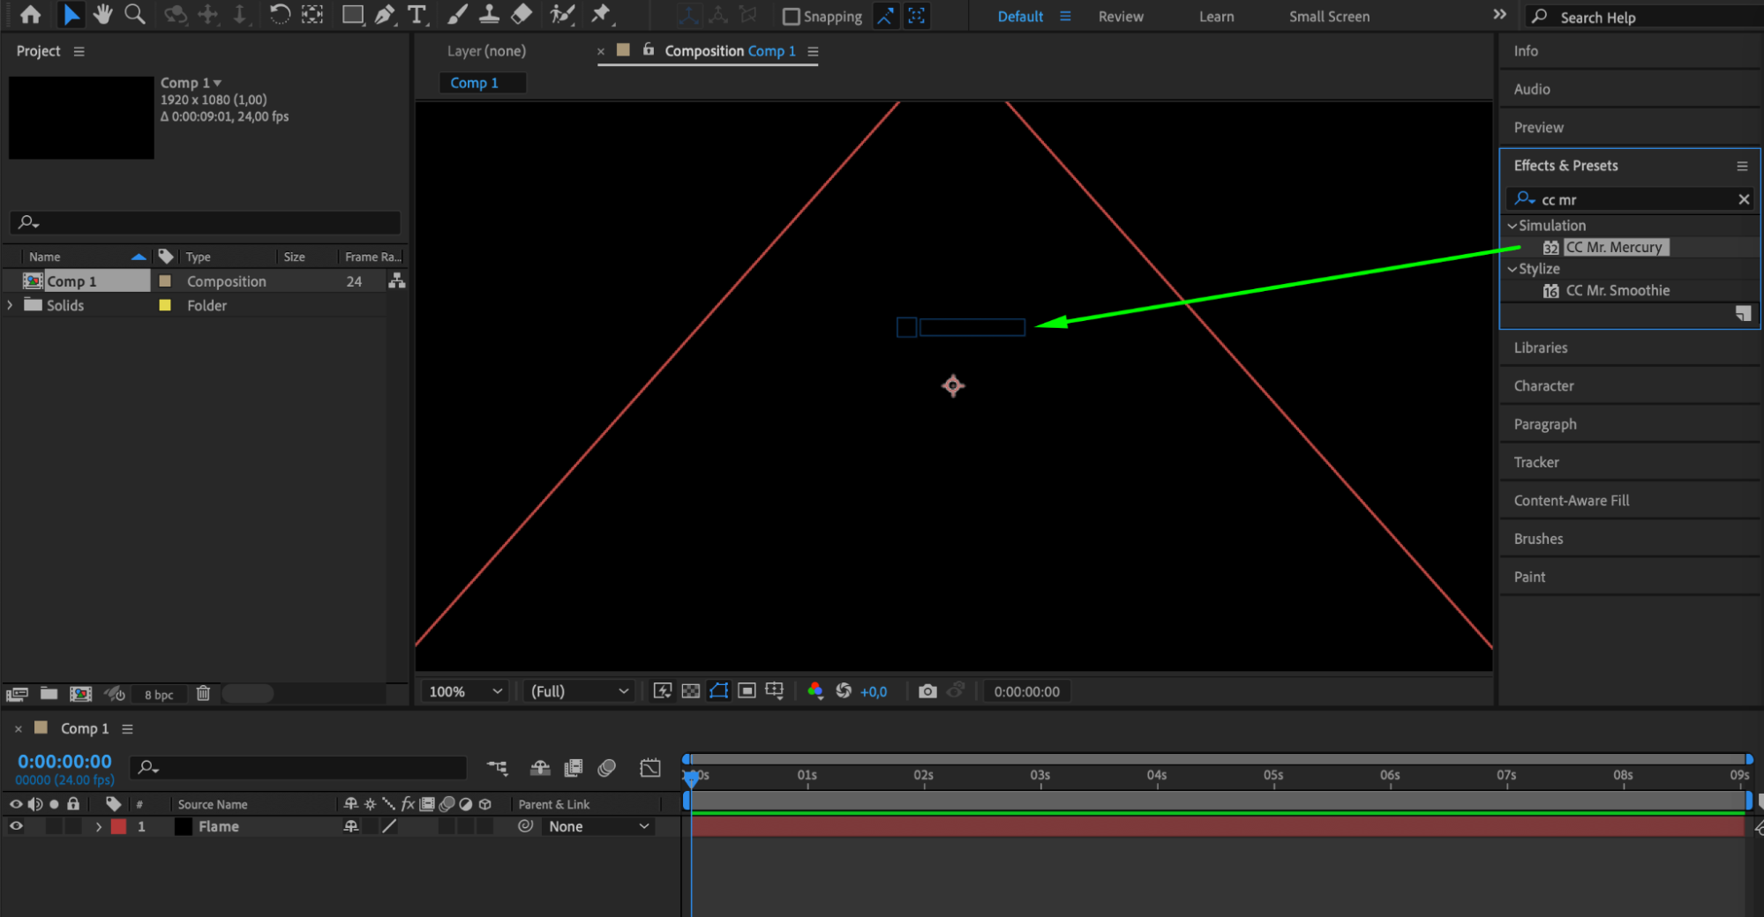The height and width of the screenshot is (917, 1764).
Task: Click the Flame layer red label color
Action: click(118, 826)
